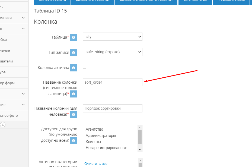Screen dimensions: 252x167
Task: Open the Тип записи safe_string dropdown
Action: click(112, 52)
